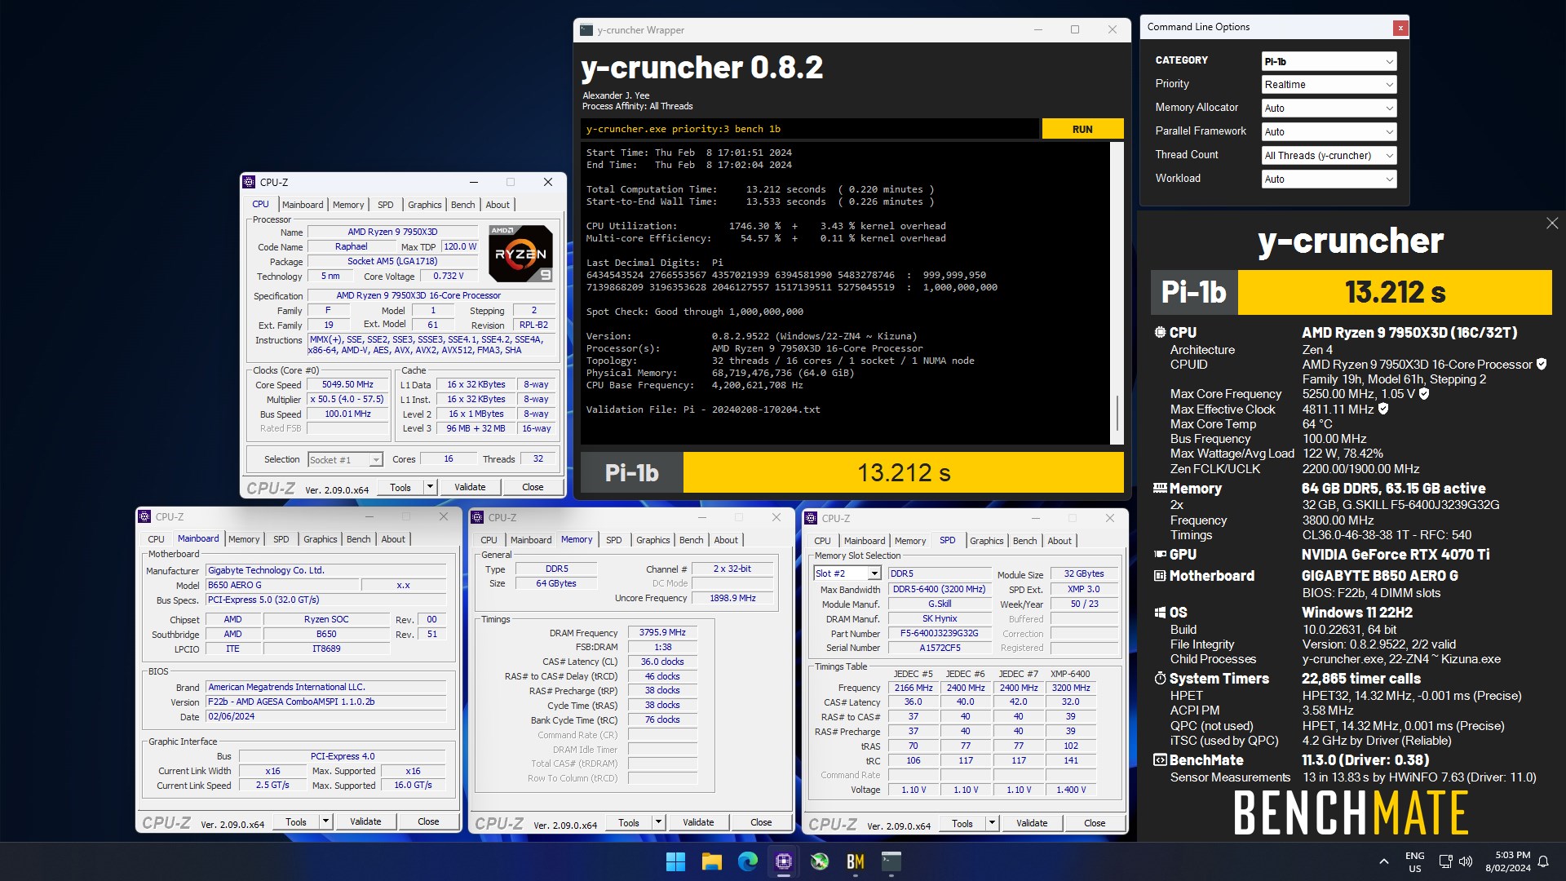Click the Windows OS icon in BenchMate panel
The width and height of the screenshot is (1566, 881).
(x=1160, y=613)
